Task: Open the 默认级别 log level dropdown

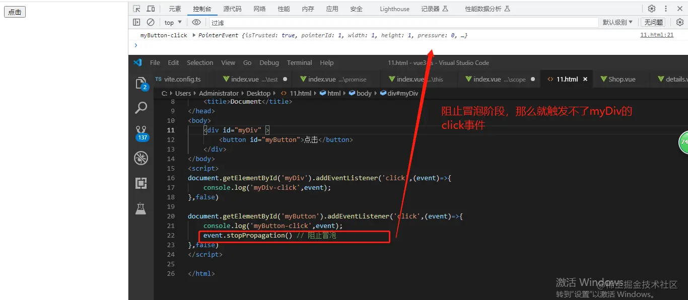Action: tap(617, 22)
